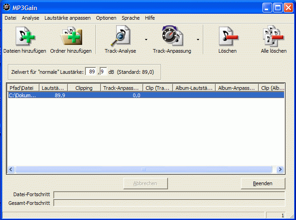Minimize the MP3Gain window
The width and height of the screenshot is (296, 220).
click(267, 8)
